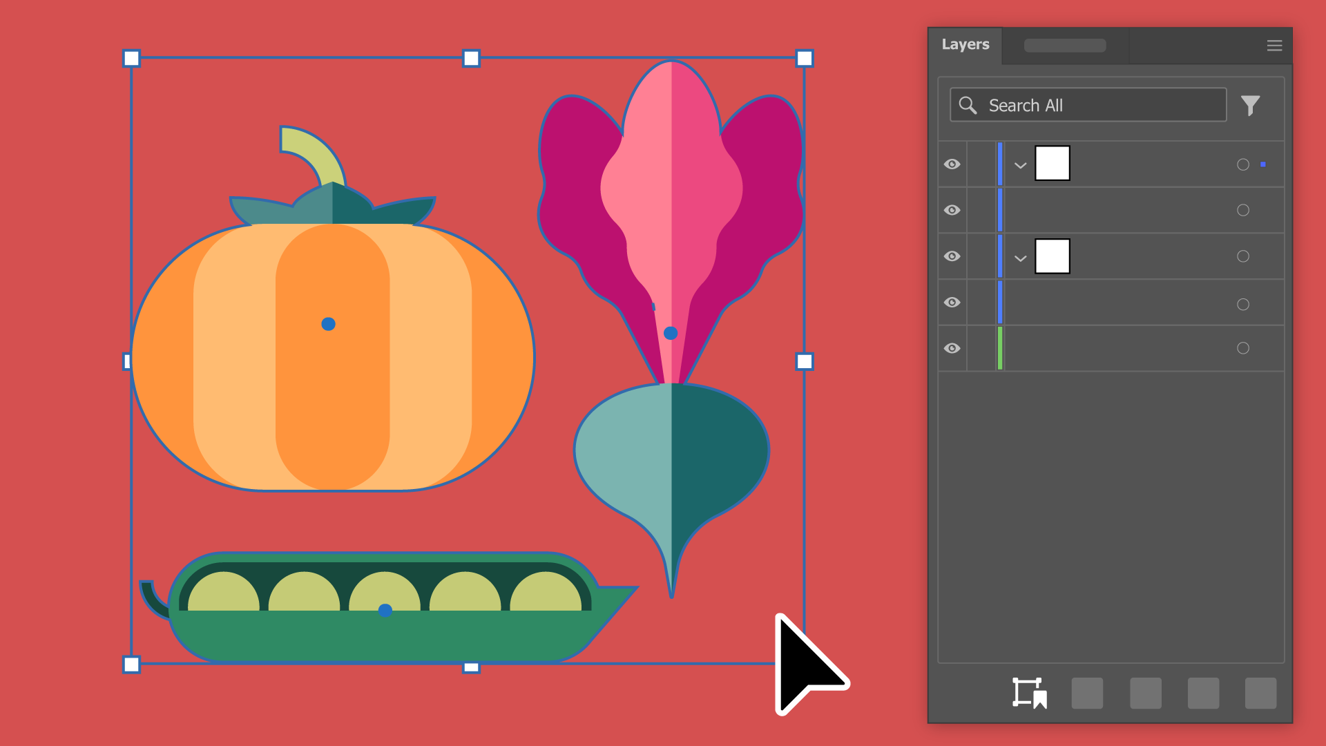Click the last gray square button in panel footer
1326x746 pixels.
pos(1260,693)
